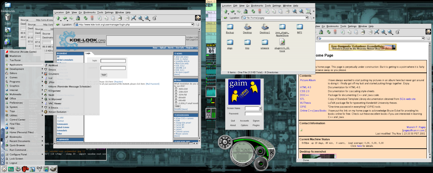The image size is (433, 173).
Task: Click the padlock icon in the Home Page browser toolbar
Action: tap(397, 32)
